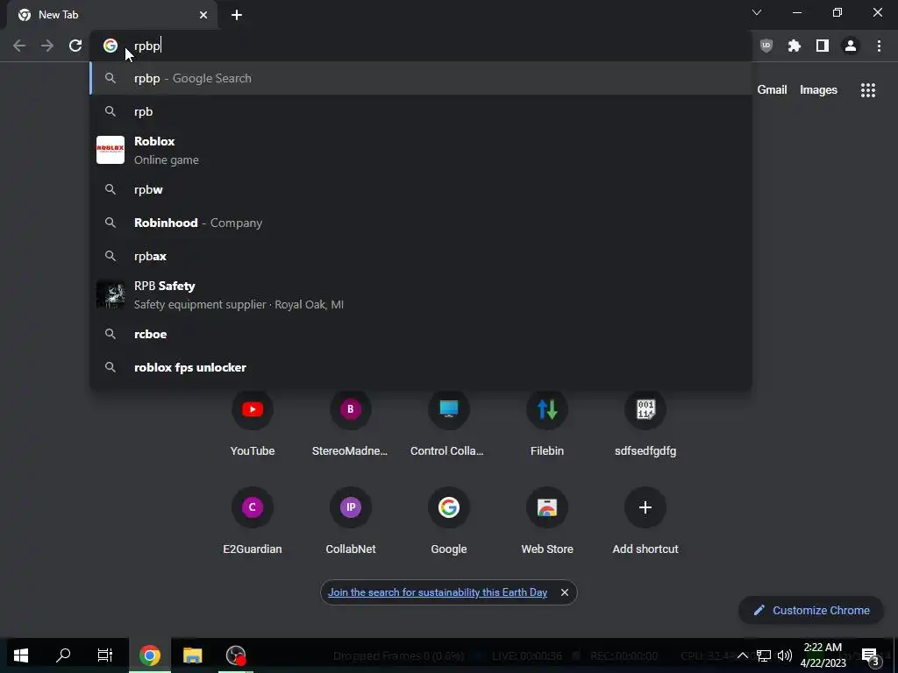
Task: Open the E2Guardian shortcut
Action: click(x=253, y=522)
